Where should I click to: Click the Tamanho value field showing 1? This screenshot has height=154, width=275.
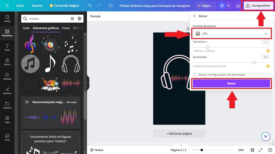pyautogui.click(x=265, y=41)
